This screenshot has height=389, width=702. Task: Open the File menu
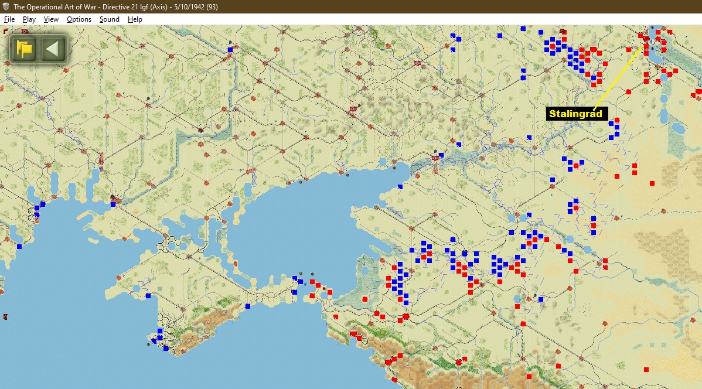(9, 19)
